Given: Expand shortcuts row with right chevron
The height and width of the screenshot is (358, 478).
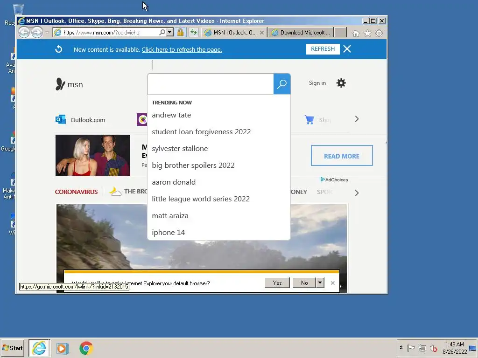Looking at the screenshot, I should coord(357,119).
